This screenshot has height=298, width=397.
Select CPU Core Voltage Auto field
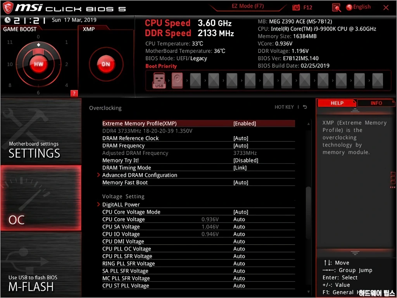[239, 219]
